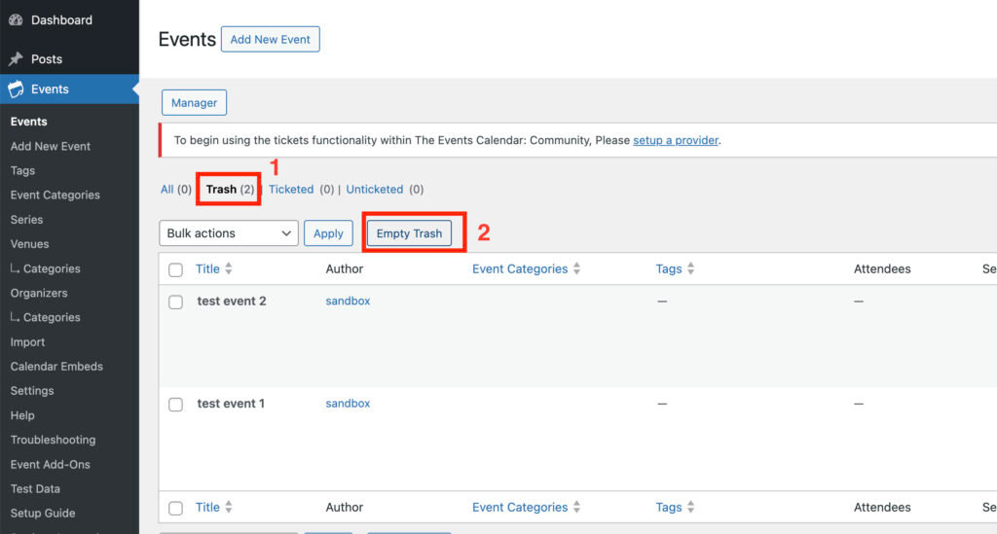
Task: Check the box for test event 1
Action: pos(175,405)
